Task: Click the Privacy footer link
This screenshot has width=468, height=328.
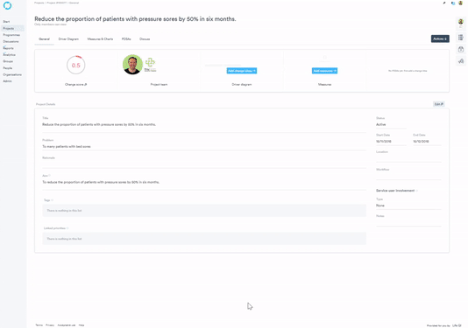Action: [50, 325]
